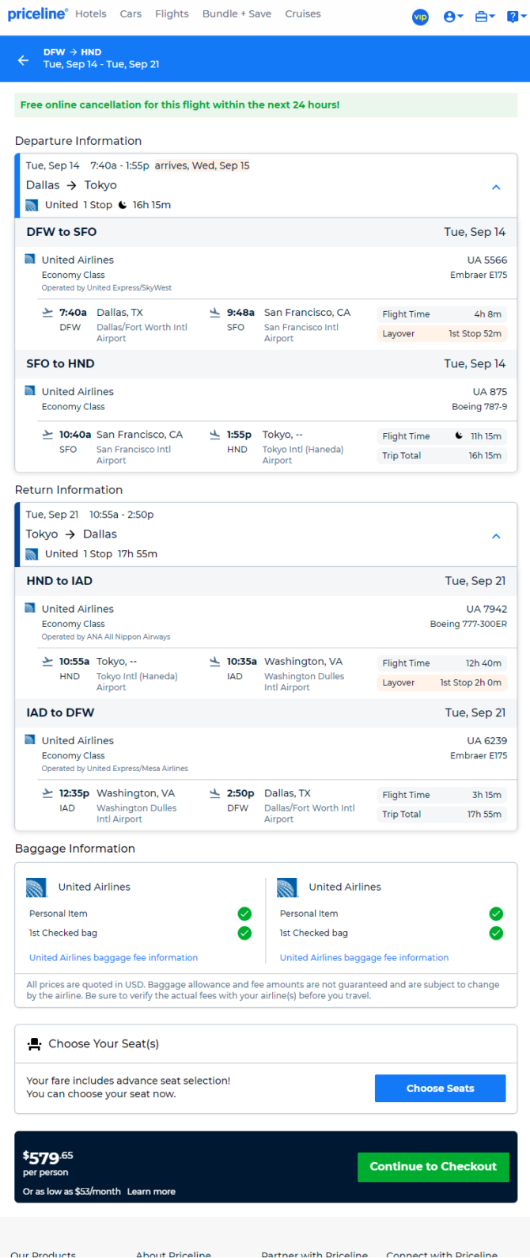Click right Personal Item green checkmark

pyautogui.click(x=496, y=914)
